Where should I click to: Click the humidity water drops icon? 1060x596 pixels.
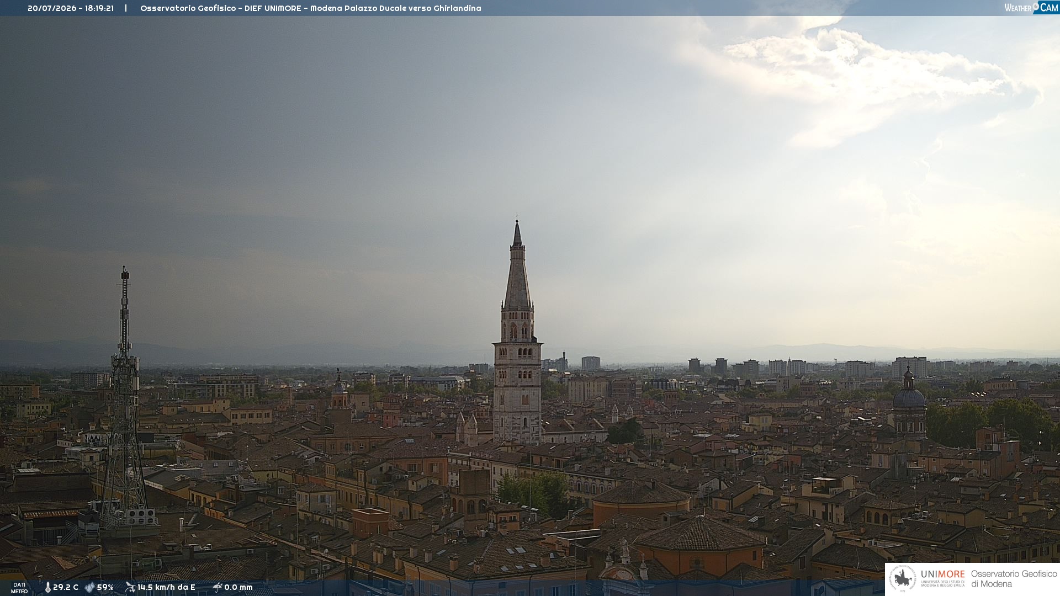[89, 588]
